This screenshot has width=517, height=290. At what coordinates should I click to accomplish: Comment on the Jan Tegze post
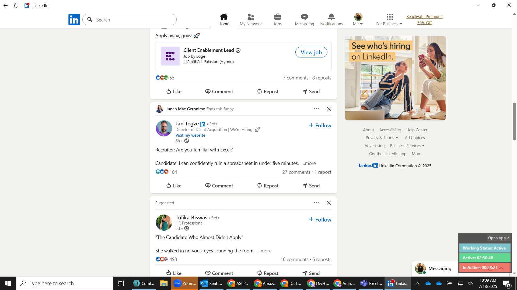(219, 186)
